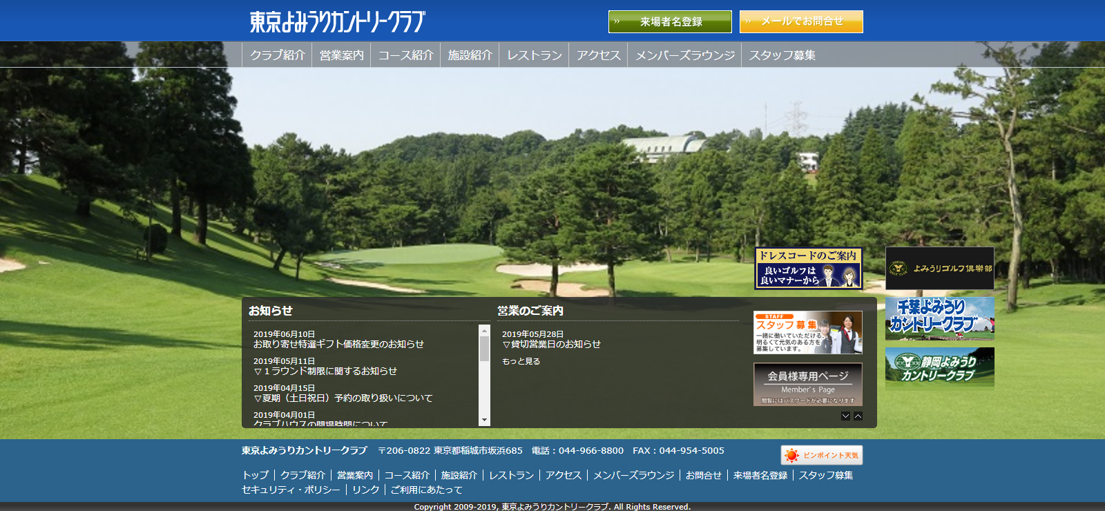Click the 2019年06月10日 news date
This screenshot has width=1105, height=511.
(284, 334)
